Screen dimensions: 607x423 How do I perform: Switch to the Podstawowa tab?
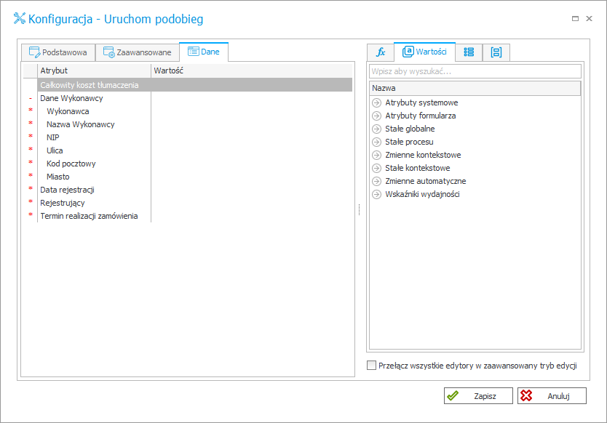pos(58,52)
